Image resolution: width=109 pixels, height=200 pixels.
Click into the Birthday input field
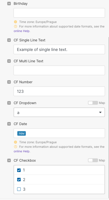tap(59, 13)
